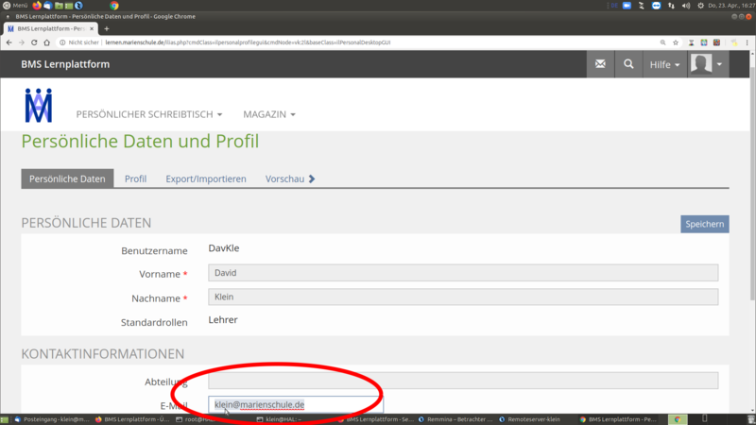Go to the Vorschau tab
This screenshot has width=756, height=425.
click(290, 178)
